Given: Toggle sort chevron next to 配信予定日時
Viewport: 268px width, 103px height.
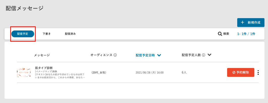Looking at the screenshot, I should tap(159, 55).
